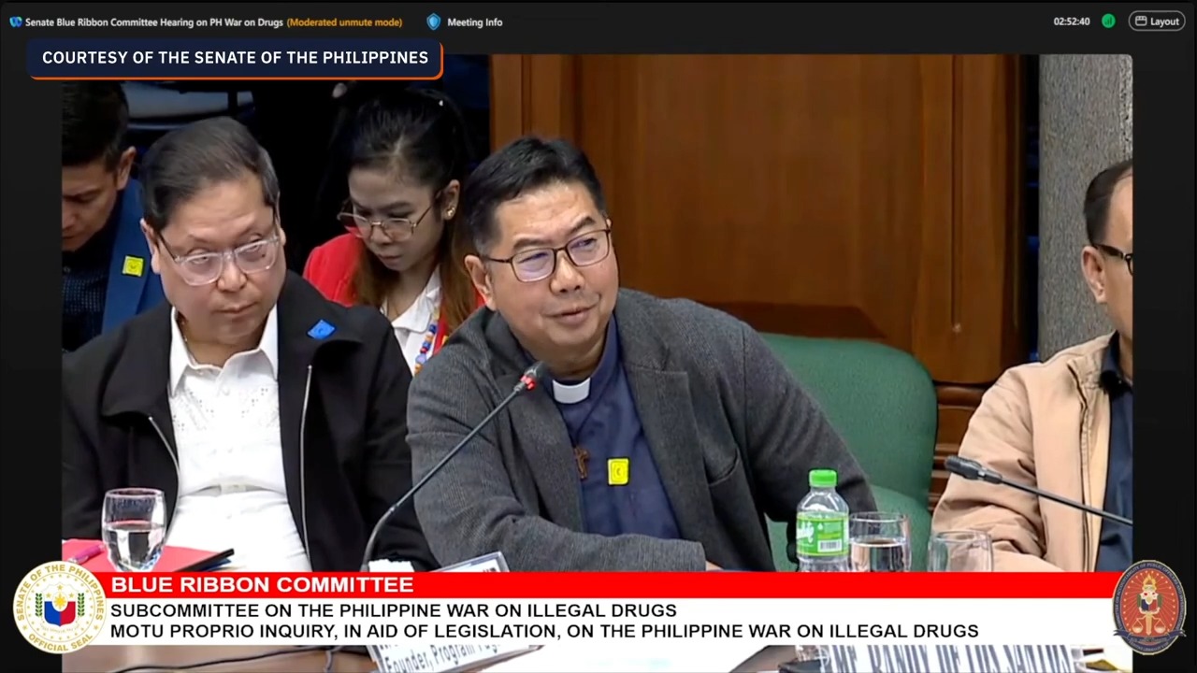Click the red circular emblem at bottom right
The width and height of the screenshot is (1197, 673).
[x=1149, y=607]
